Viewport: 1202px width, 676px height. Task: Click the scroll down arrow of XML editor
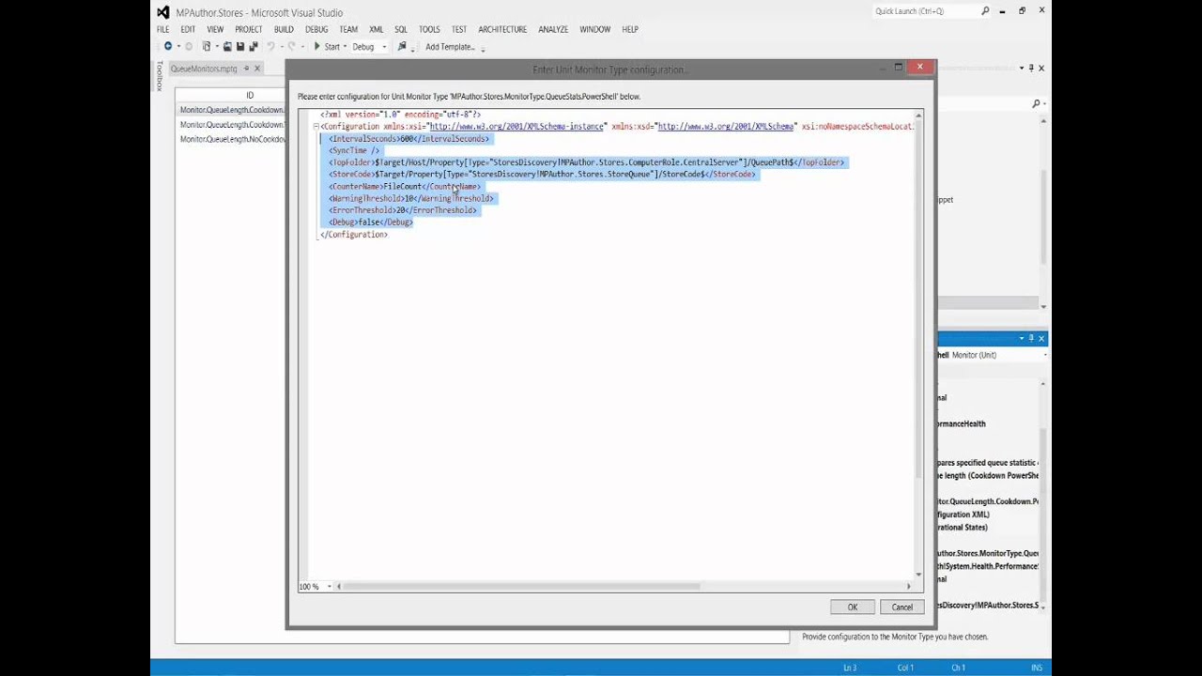[919, 574]
